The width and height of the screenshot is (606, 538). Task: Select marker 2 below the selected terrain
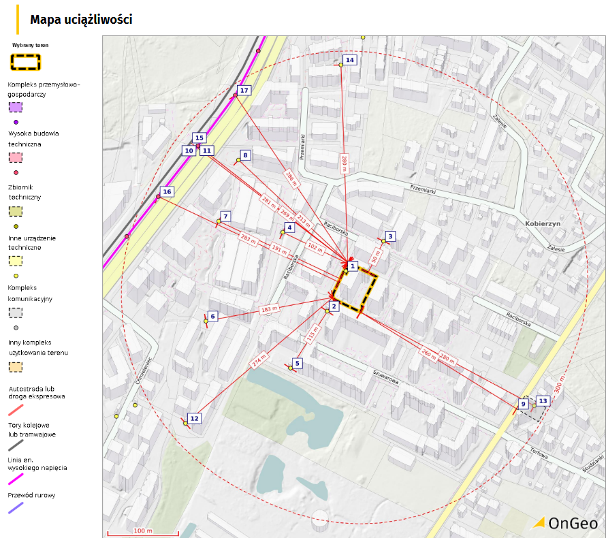334,308
